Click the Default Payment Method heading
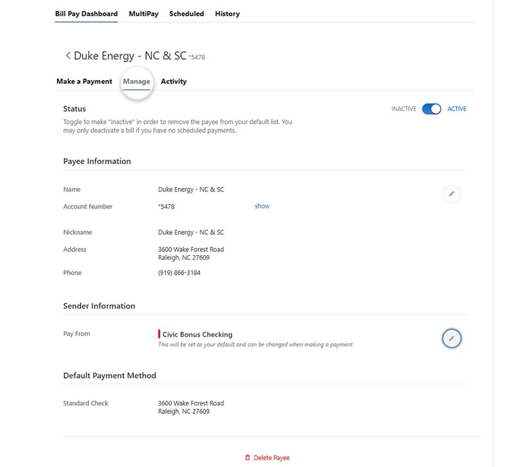 [110, 375]
